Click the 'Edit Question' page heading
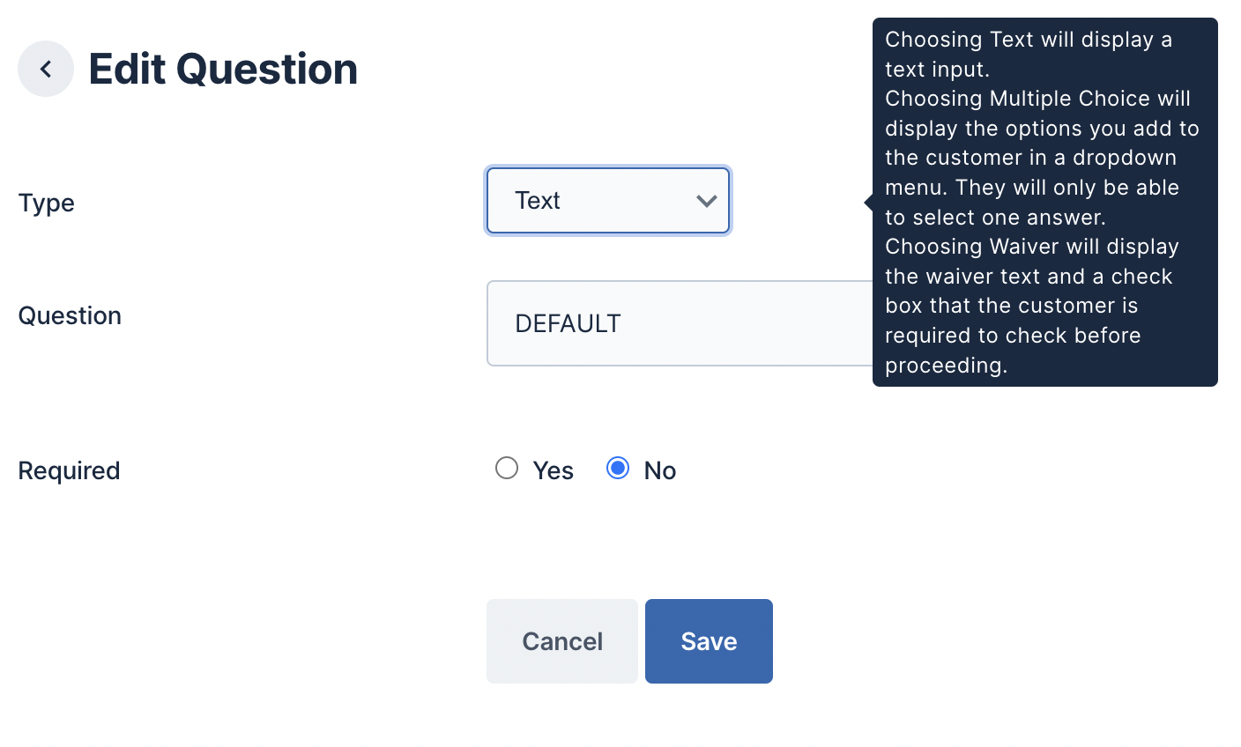1241x747 pixels. [x=223, y=69]
